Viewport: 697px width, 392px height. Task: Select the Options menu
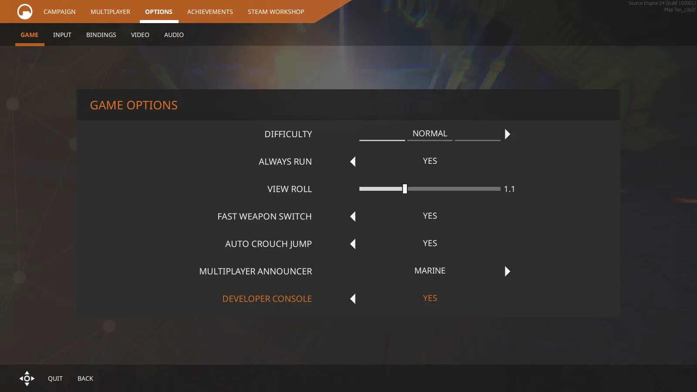[x=159, y=12]
